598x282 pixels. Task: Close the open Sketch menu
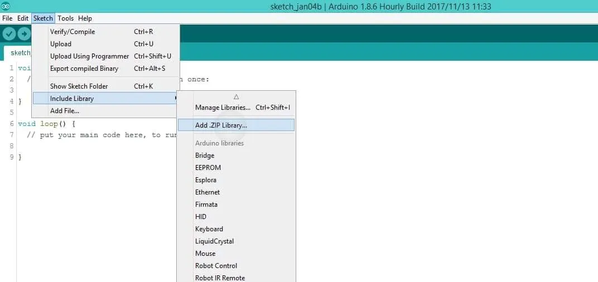tap(43, 18)
